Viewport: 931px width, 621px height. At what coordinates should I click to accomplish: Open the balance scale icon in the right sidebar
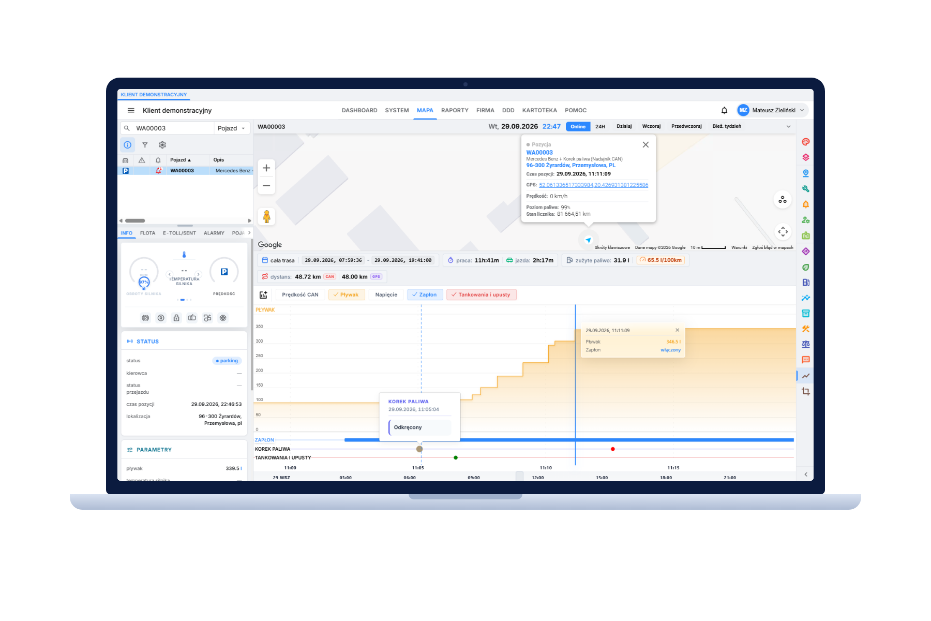pyautogui.click(x=806, y=345)
